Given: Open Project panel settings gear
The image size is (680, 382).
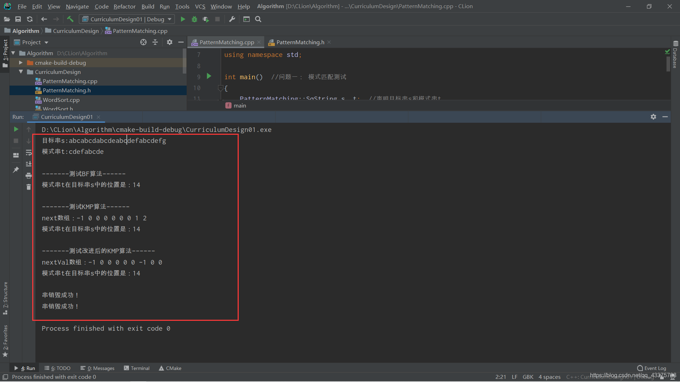Looking at the screenshot, I should tap(169, 42).
